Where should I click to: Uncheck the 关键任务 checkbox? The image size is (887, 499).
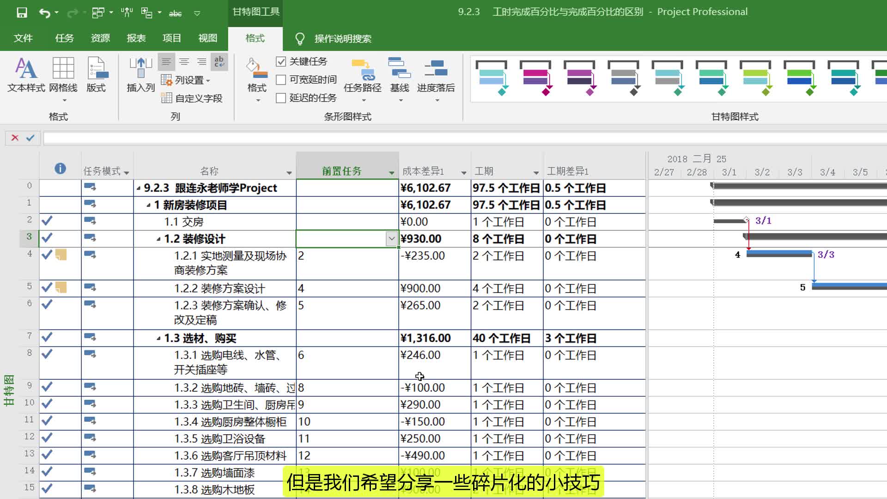[281, 61]
